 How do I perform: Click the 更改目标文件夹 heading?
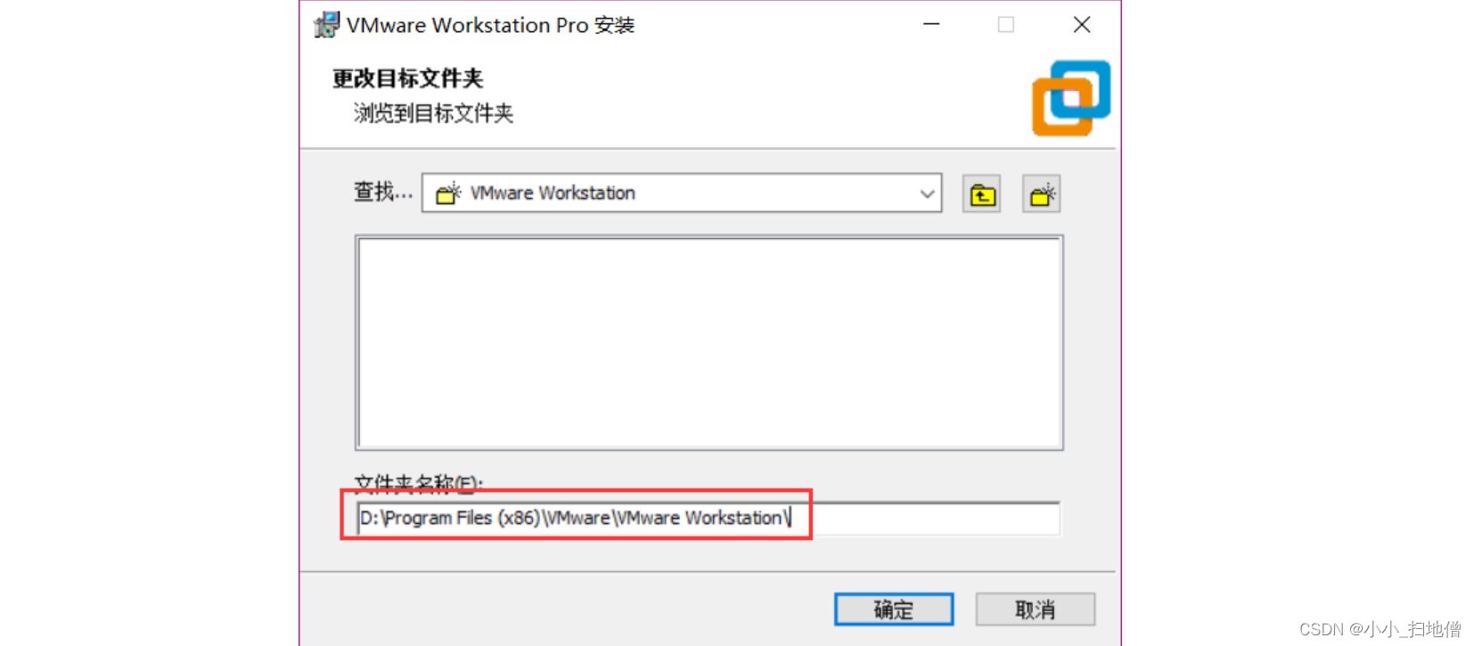tap(407, 78)
